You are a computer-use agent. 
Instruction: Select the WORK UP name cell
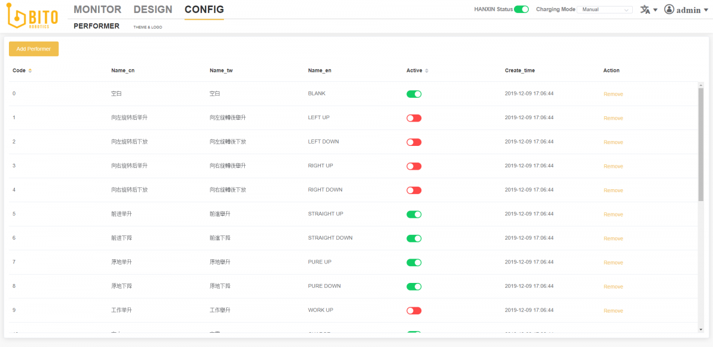(320, 310)
